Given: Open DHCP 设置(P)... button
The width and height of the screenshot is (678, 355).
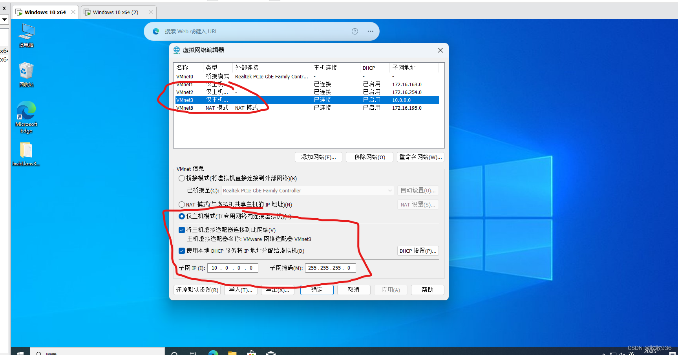Looking at the screenshot, I should [418, 251].
